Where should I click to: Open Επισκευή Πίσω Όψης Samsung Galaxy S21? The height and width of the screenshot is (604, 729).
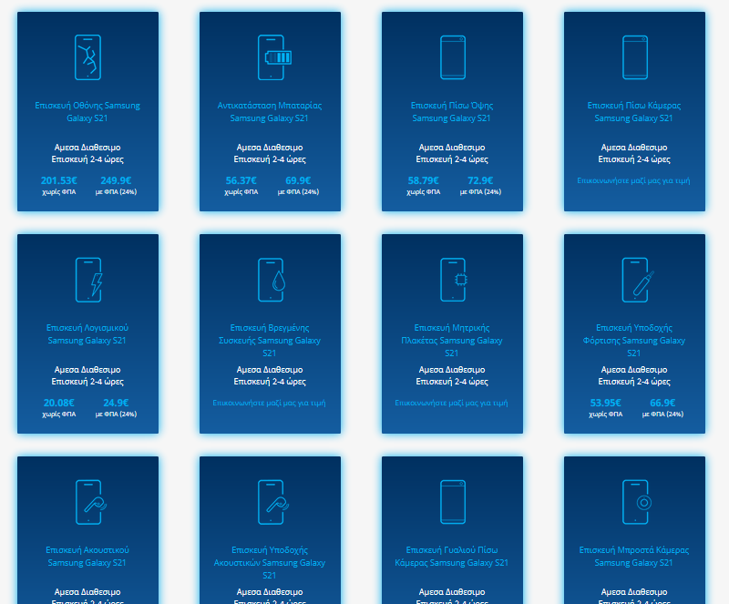tap(452, 111)
